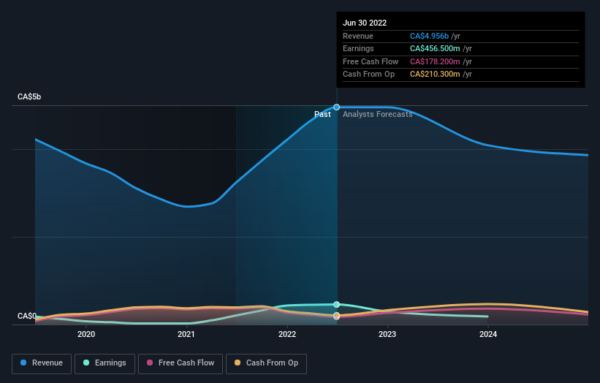This screenshot has height=383, width=600.
Task: Click the Jun 30 2022 tooltip date
Action: click(x=365, y=23)
